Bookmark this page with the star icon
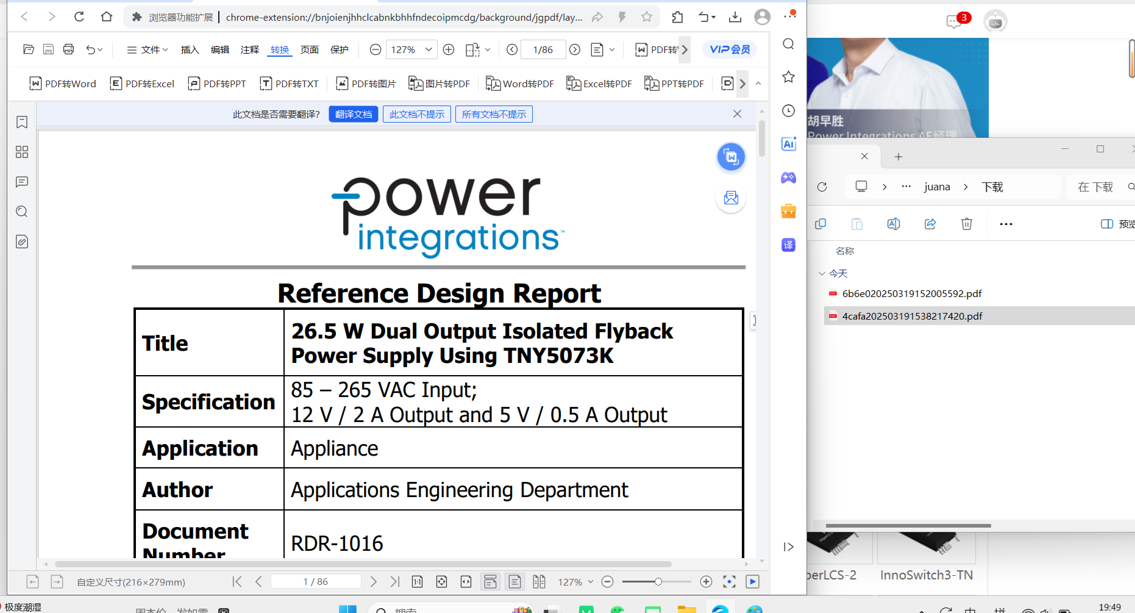1135x613 pixels. click(x=647, y=17)
